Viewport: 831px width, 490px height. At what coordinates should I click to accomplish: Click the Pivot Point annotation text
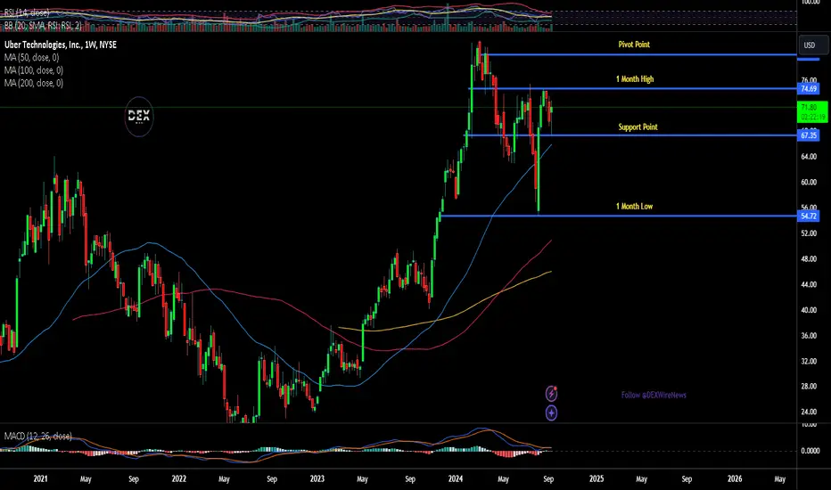tap(634, 44)
